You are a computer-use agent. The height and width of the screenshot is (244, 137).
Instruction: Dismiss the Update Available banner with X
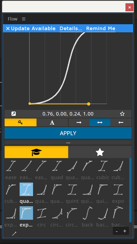click(x=8, y=29)
